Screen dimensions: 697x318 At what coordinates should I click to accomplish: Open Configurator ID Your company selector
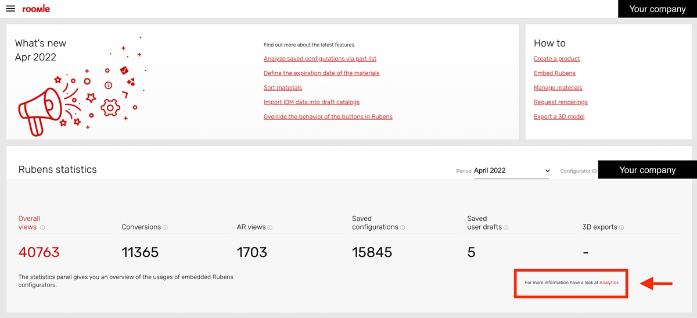point(648,170)
